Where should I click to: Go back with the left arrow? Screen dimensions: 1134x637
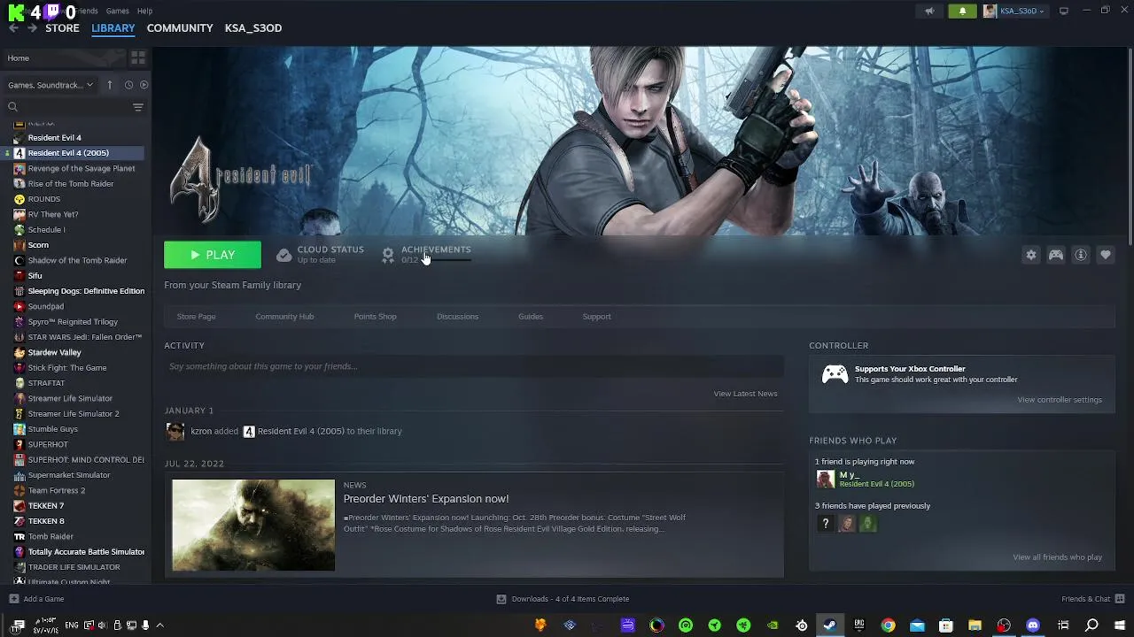click(x=13, y=28)
